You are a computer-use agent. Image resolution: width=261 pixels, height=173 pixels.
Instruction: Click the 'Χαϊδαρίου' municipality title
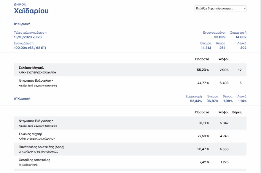(x=31, y=11)
